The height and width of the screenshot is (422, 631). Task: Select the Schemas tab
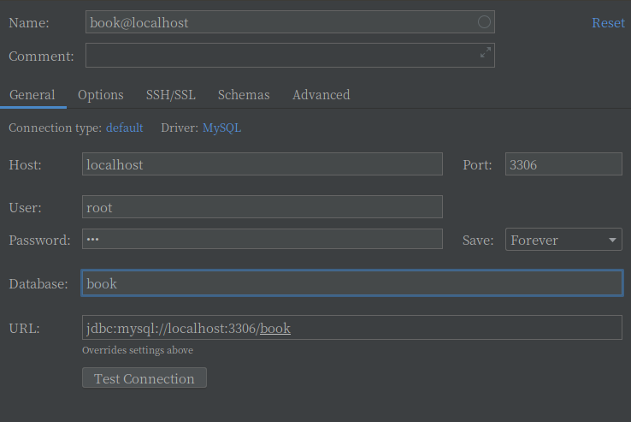click(244, 95)
